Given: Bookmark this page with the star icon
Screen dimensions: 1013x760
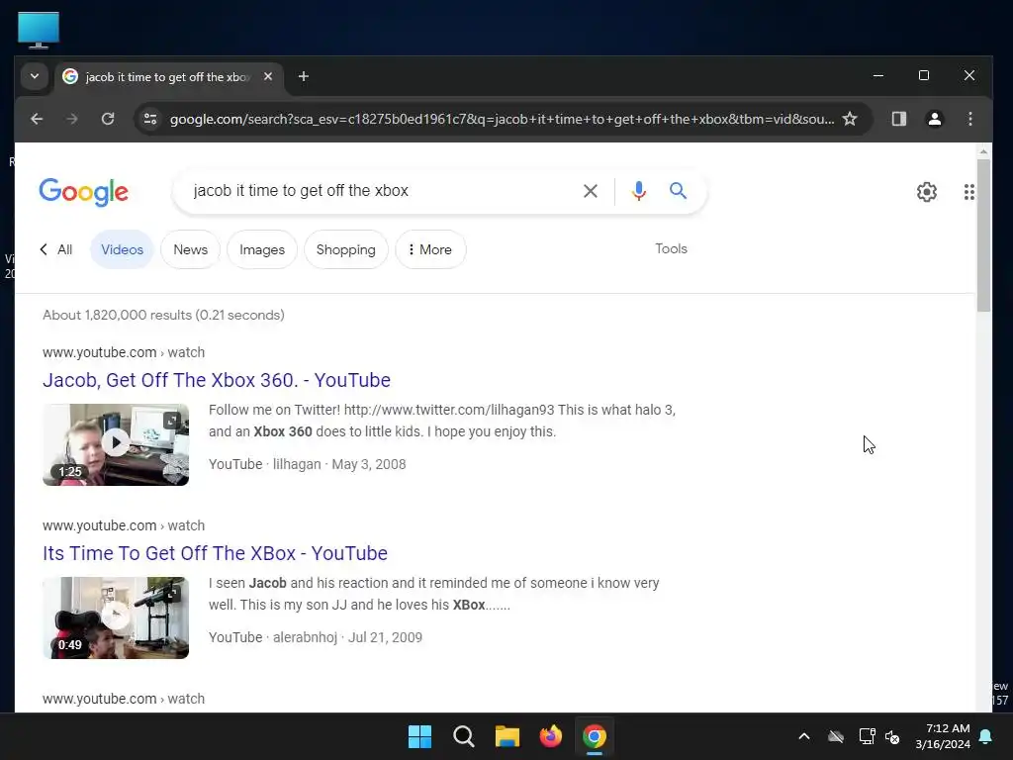Looking at the screenshot, I should click(x=850, y=119).
